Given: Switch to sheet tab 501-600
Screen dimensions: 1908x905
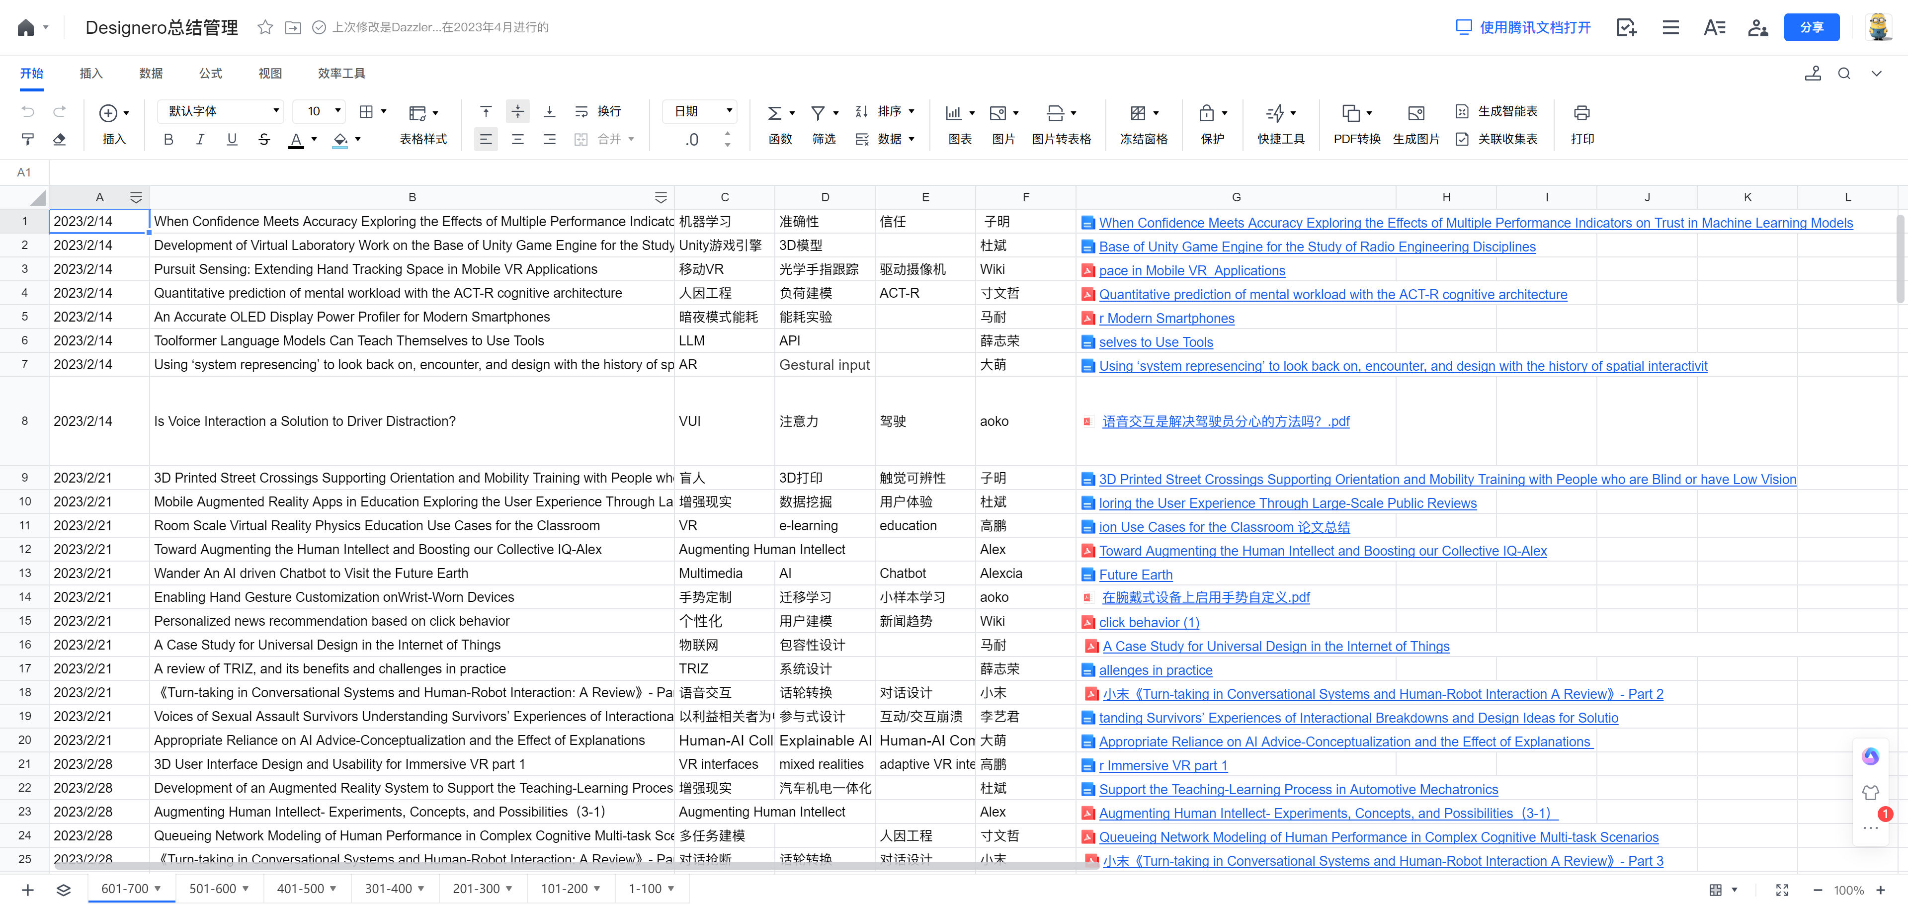Looking at the screenshot, I should (x=213, y=889).
